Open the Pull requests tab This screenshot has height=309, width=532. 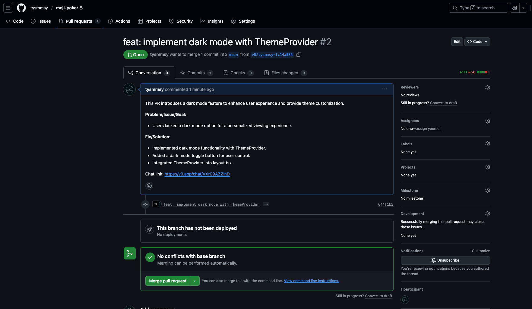point(79,21)
